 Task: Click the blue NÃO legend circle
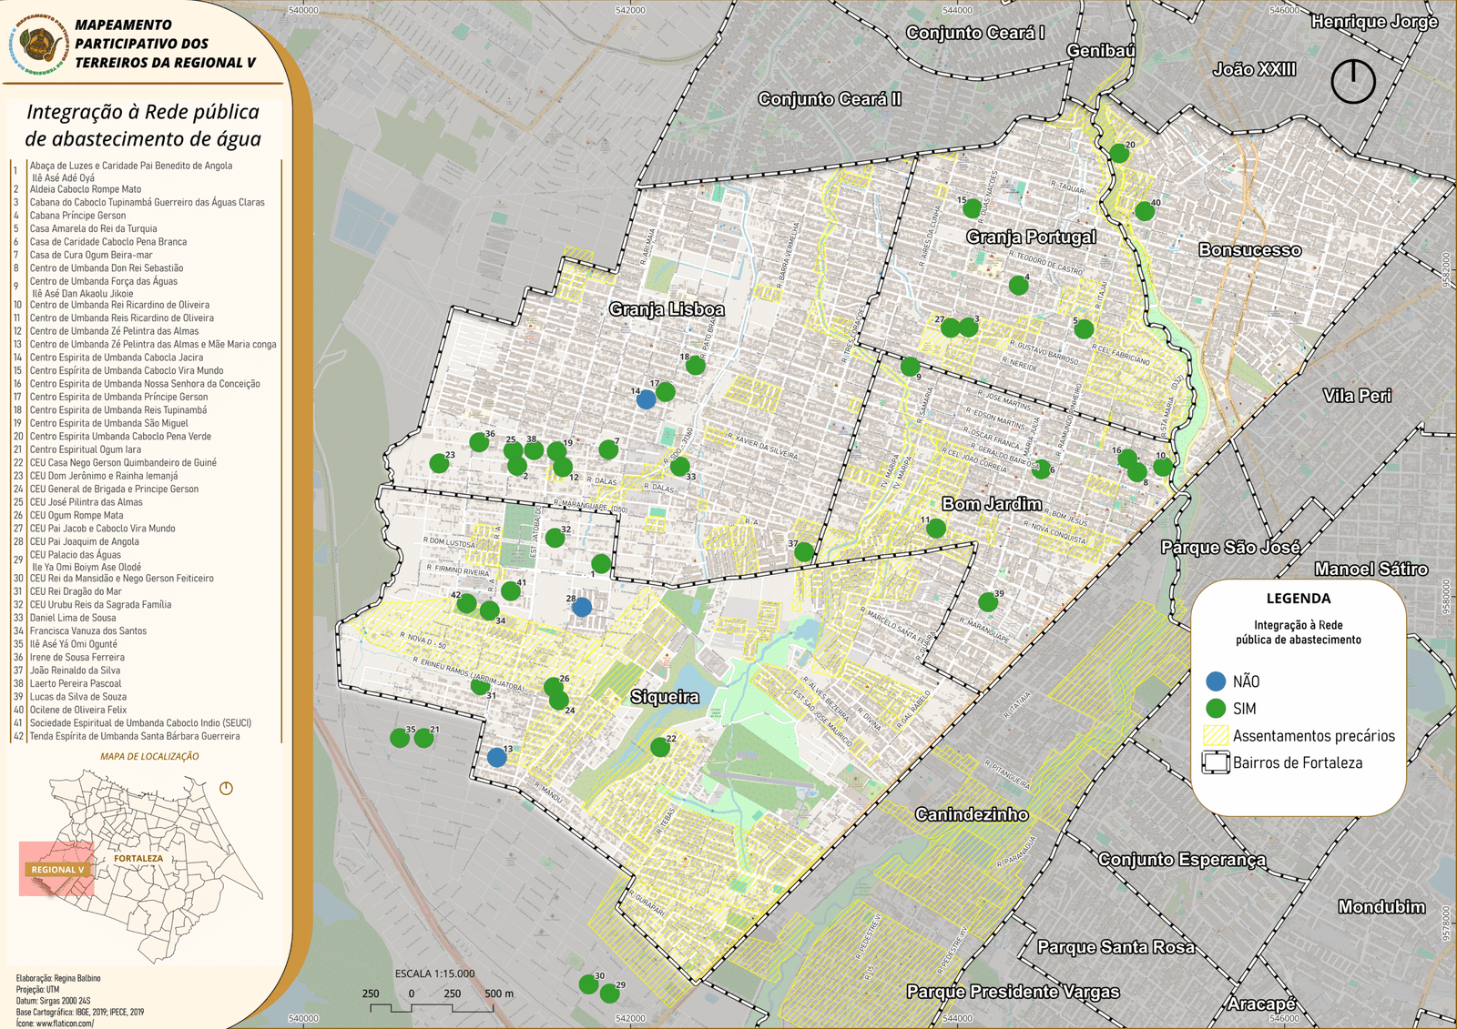(1216, 681)
